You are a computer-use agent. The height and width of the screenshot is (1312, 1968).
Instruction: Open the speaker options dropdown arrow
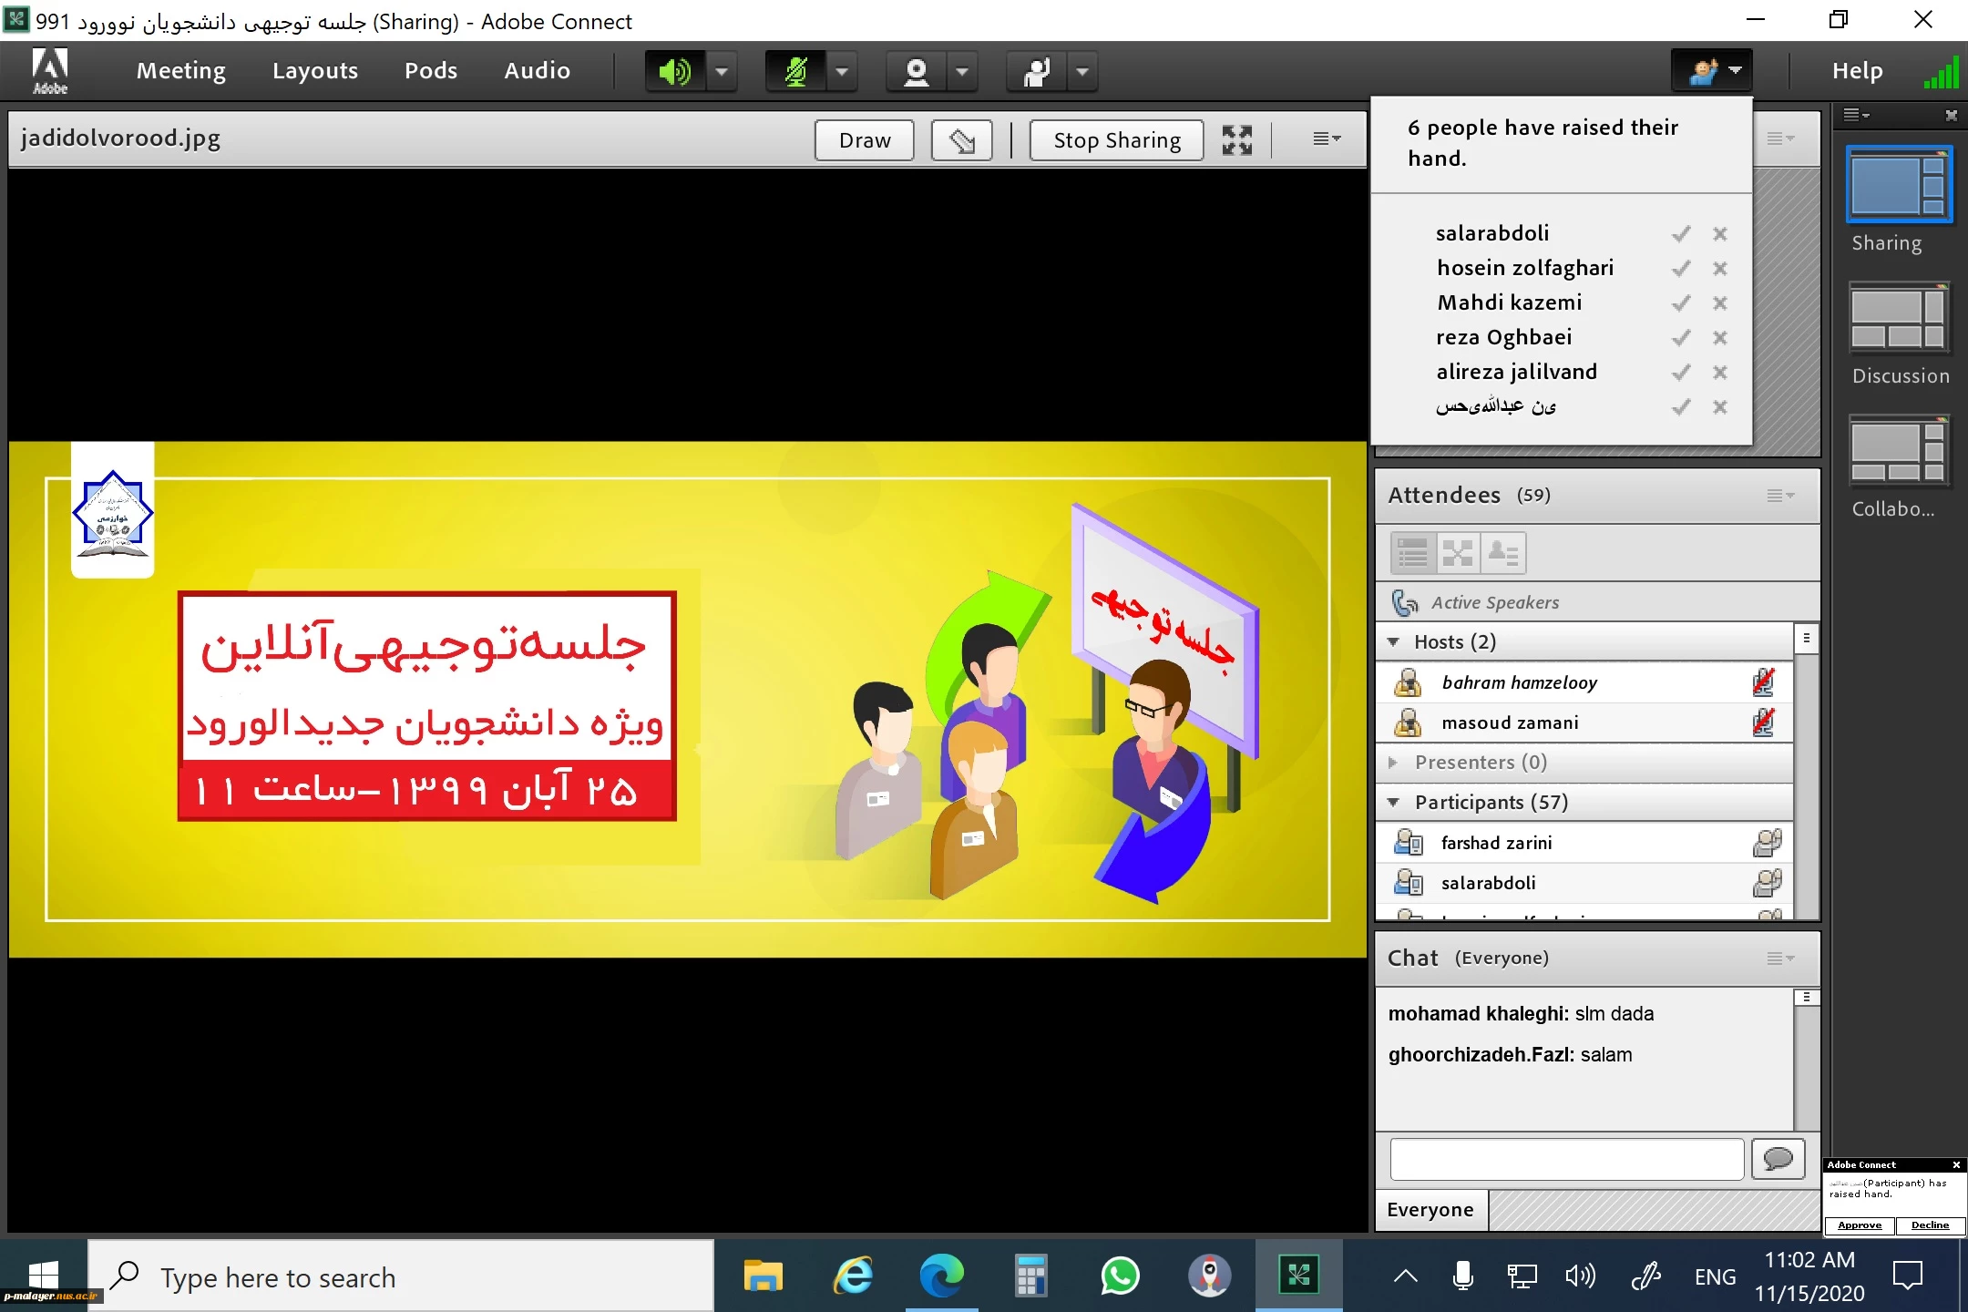[722, 71]
